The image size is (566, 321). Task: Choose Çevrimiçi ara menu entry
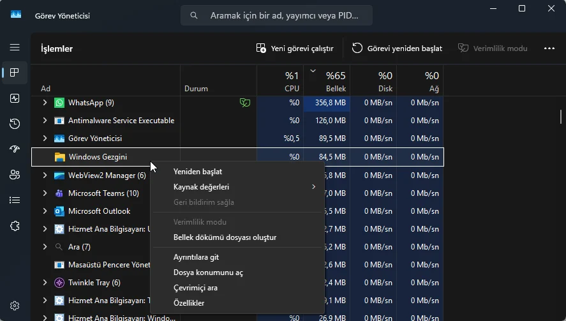[237, 288]
